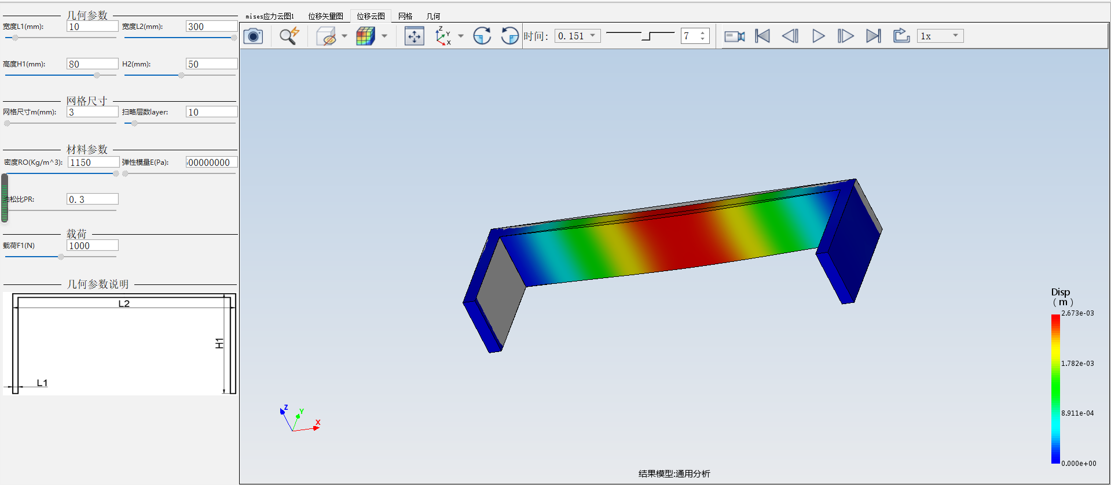Click the time slider handle in toolbar
The width and height of the screenshot is (1111, 485).
point(646,36)
